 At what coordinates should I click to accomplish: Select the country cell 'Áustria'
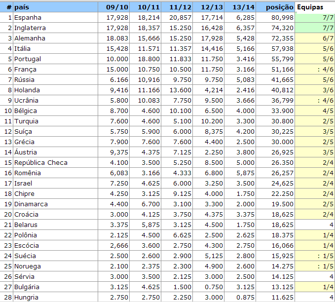[55, 152]
